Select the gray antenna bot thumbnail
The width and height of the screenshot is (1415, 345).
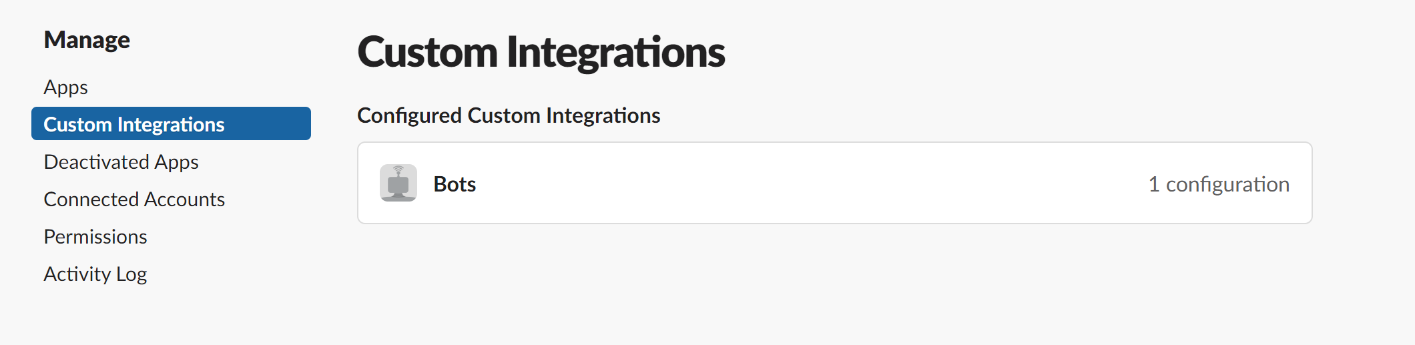tap(398, 183)
